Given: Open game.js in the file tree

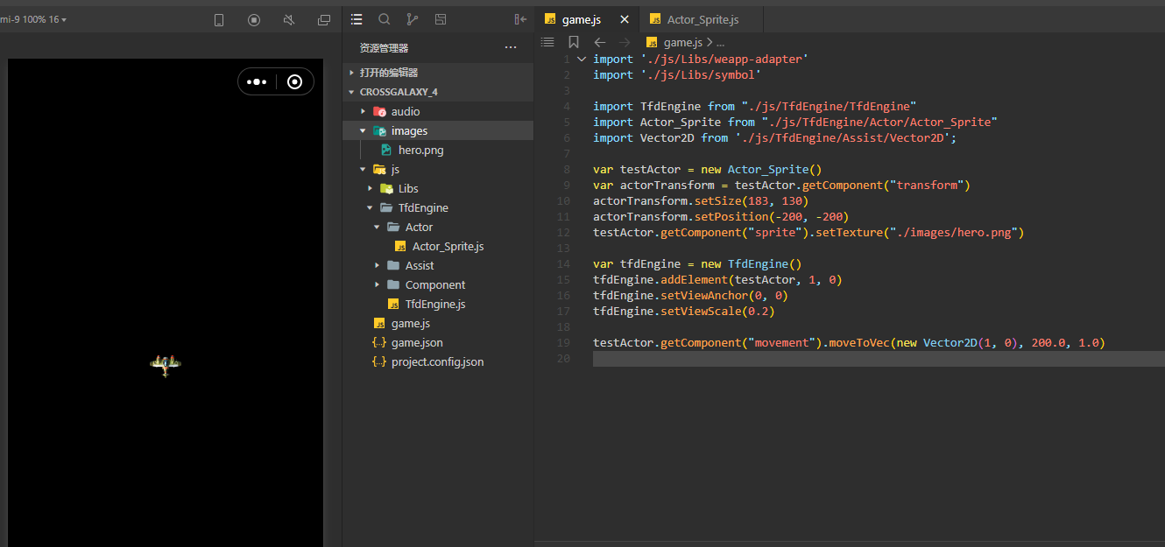Looking at the screenshot, I should pos(438,323).
